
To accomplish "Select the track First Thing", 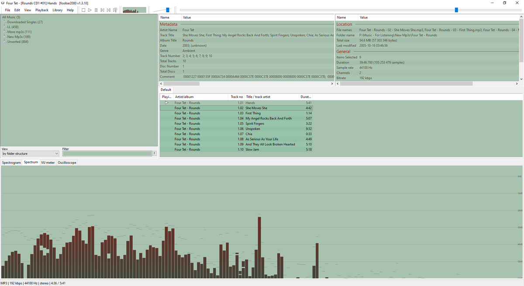I will coord(236,113).
